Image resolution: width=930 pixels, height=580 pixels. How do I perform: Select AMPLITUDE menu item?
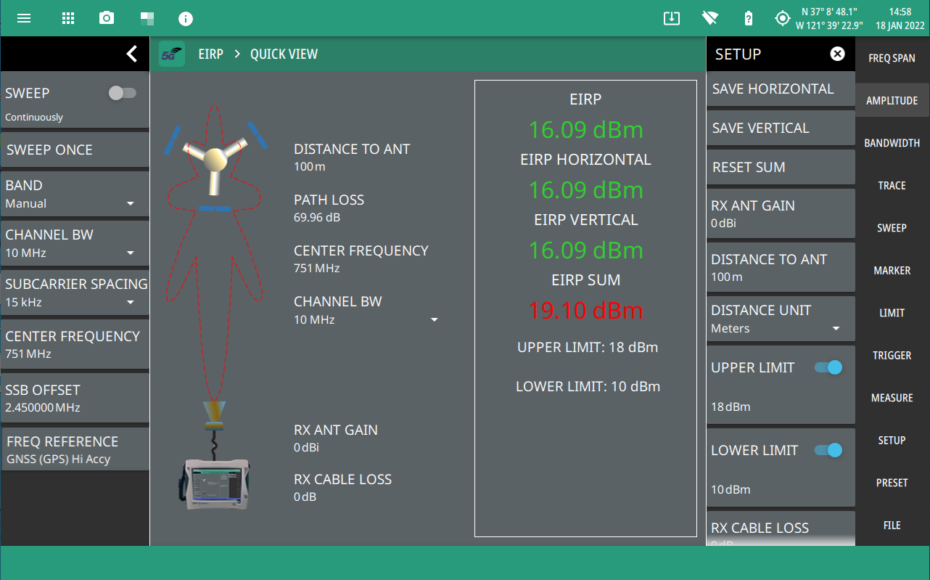point(892,101)
